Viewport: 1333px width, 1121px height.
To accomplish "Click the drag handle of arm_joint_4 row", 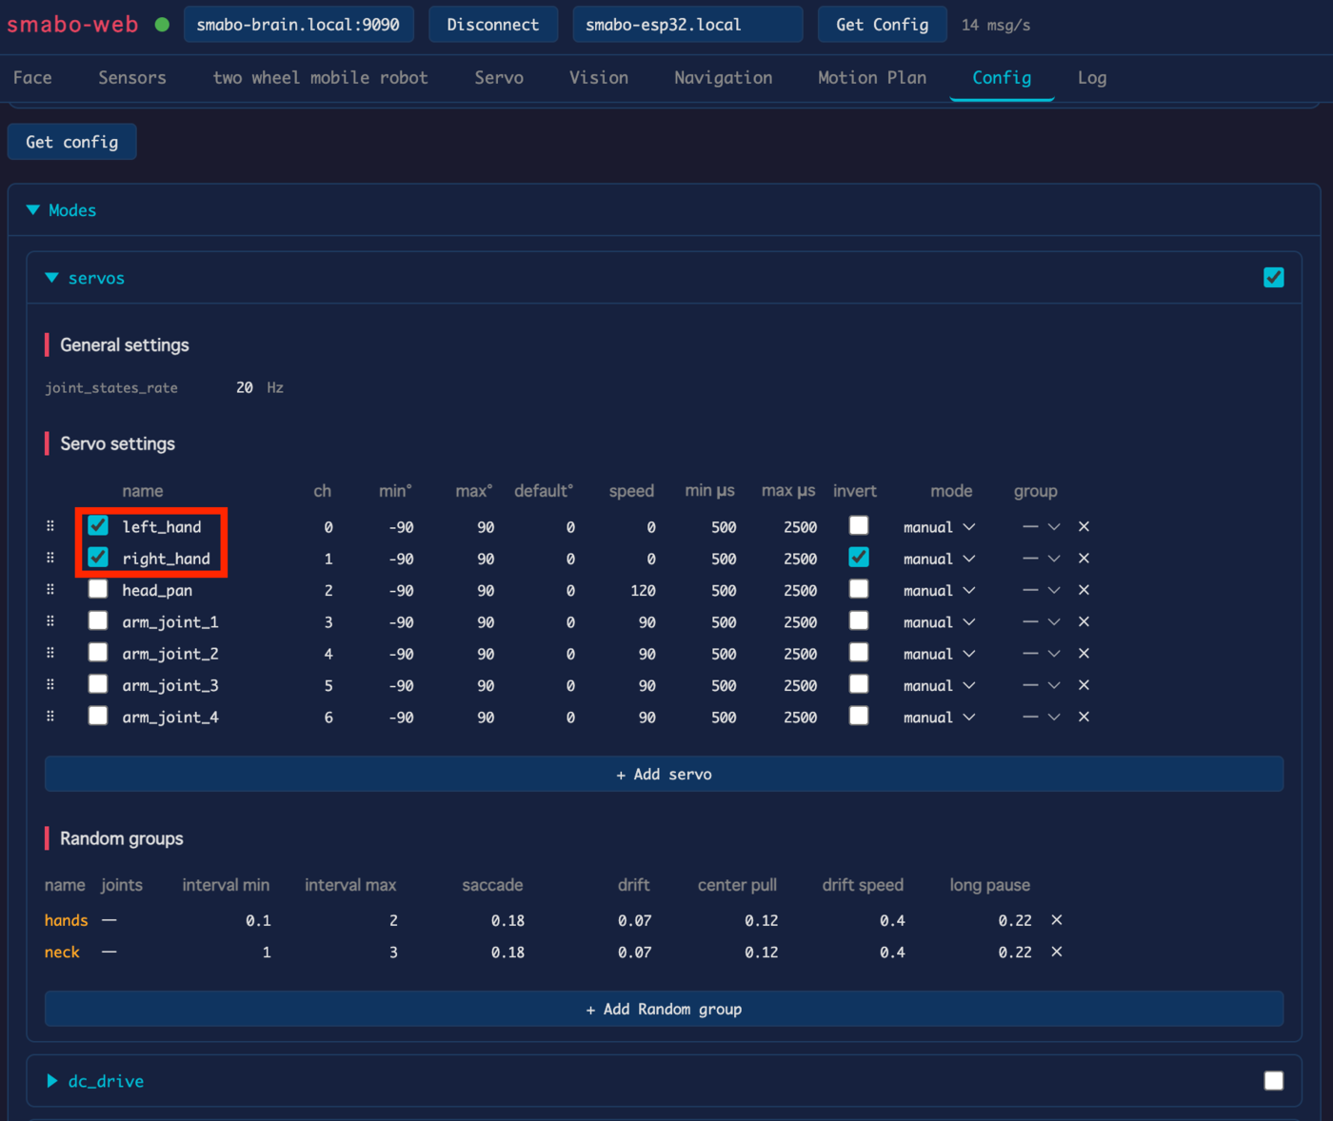I will pyautogui.click(x=50, y=717).
